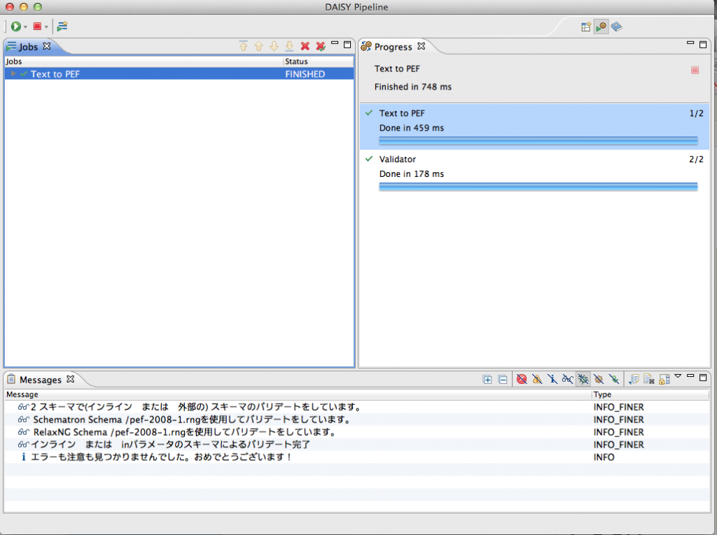This screenshot has height=535, width=717.
Task: Toggle hide finer info glasses filter
Action: pos(567,379)
